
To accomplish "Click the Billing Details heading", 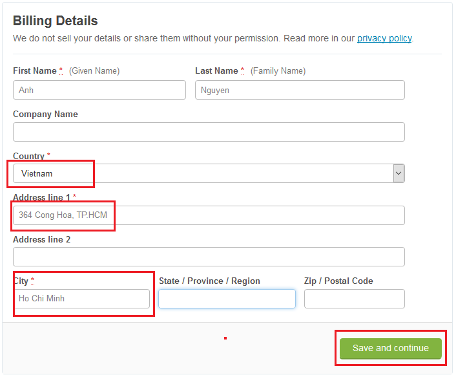I will (56, 21).
